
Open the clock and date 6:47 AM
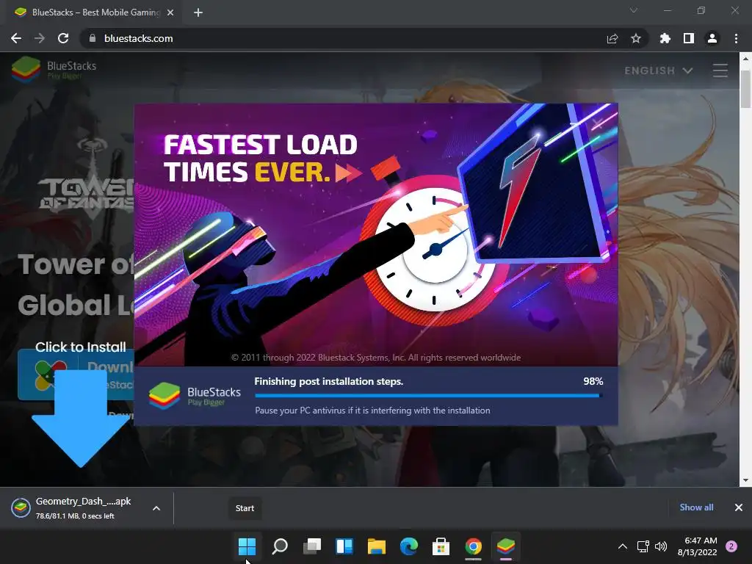click(697, 546)
